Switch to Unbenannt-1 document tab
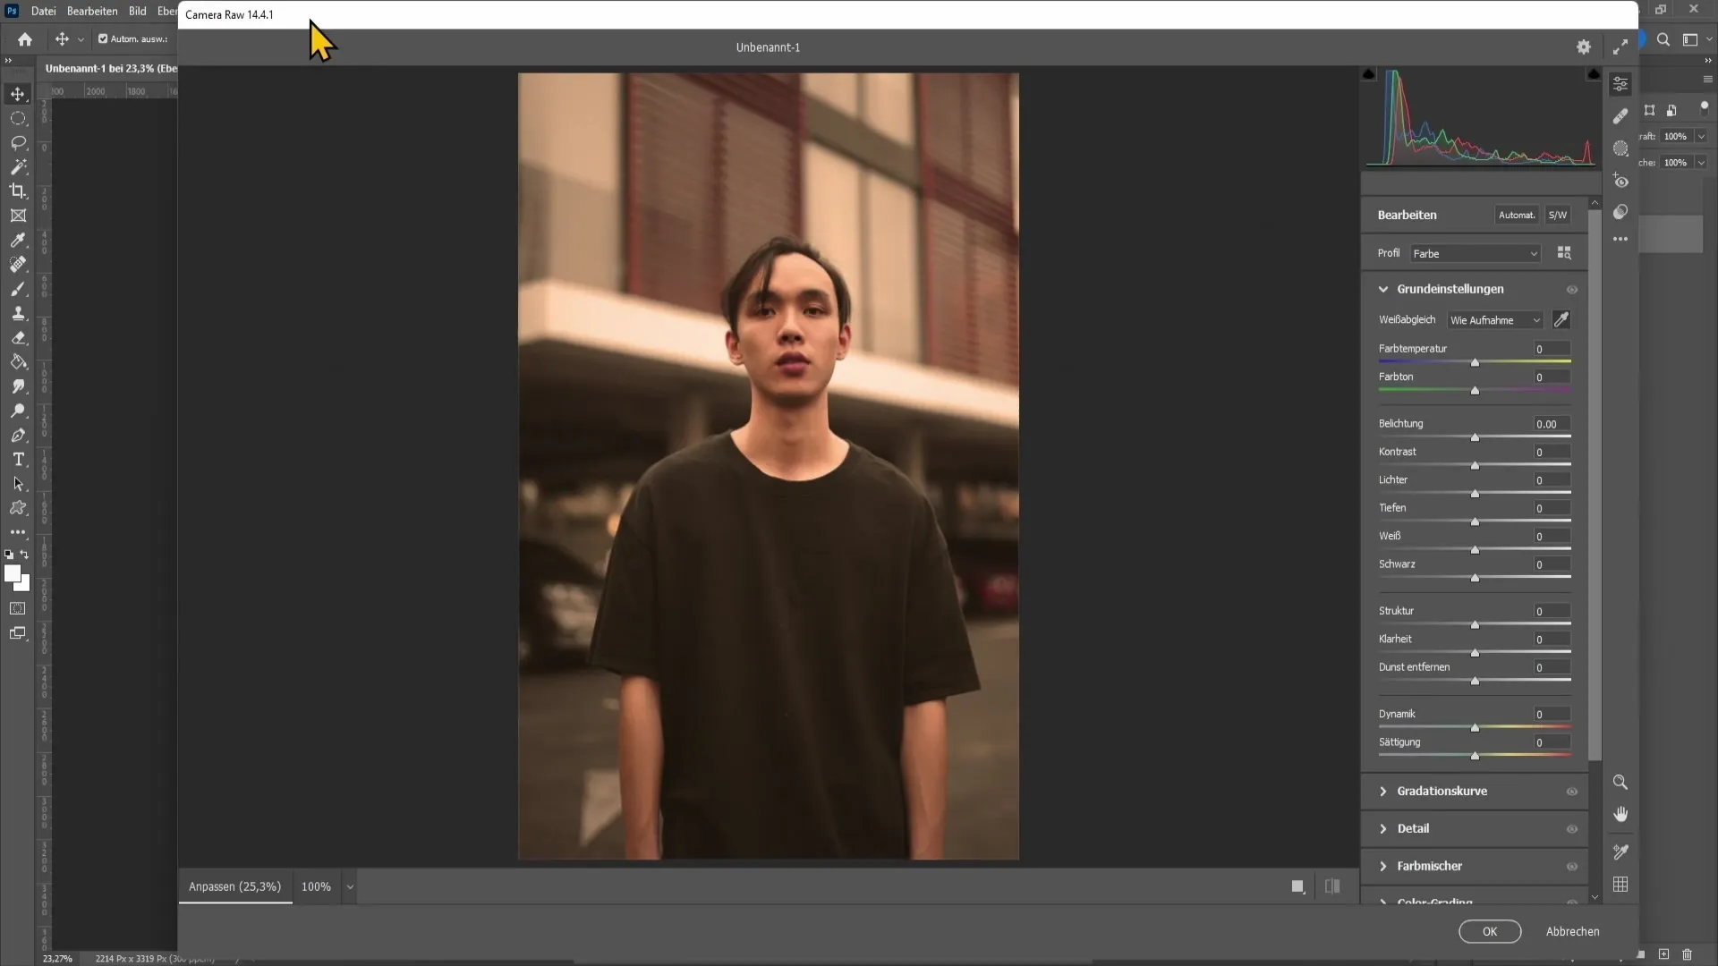Screen dimensions: 1718x966 point(111,68)
